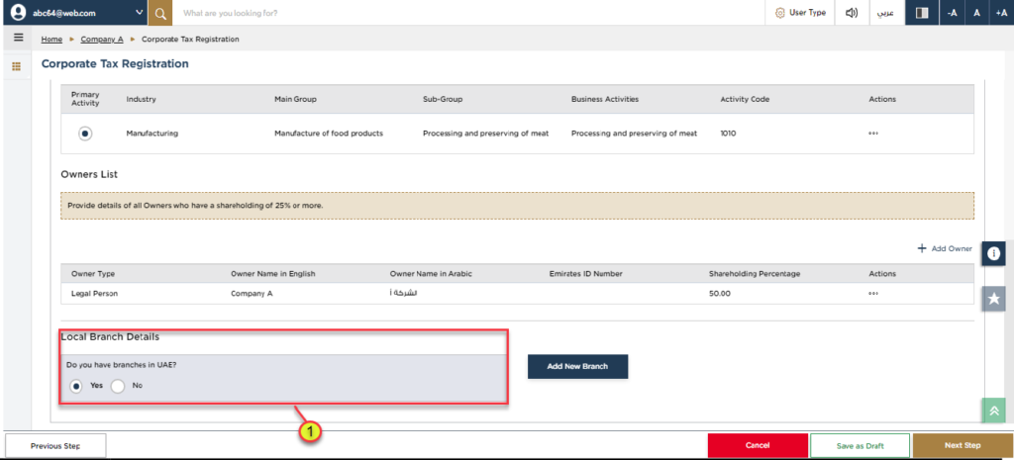Reset font size with A
Image resolution: width=1014 pixels, height=460 pixels.
(976, 12)
